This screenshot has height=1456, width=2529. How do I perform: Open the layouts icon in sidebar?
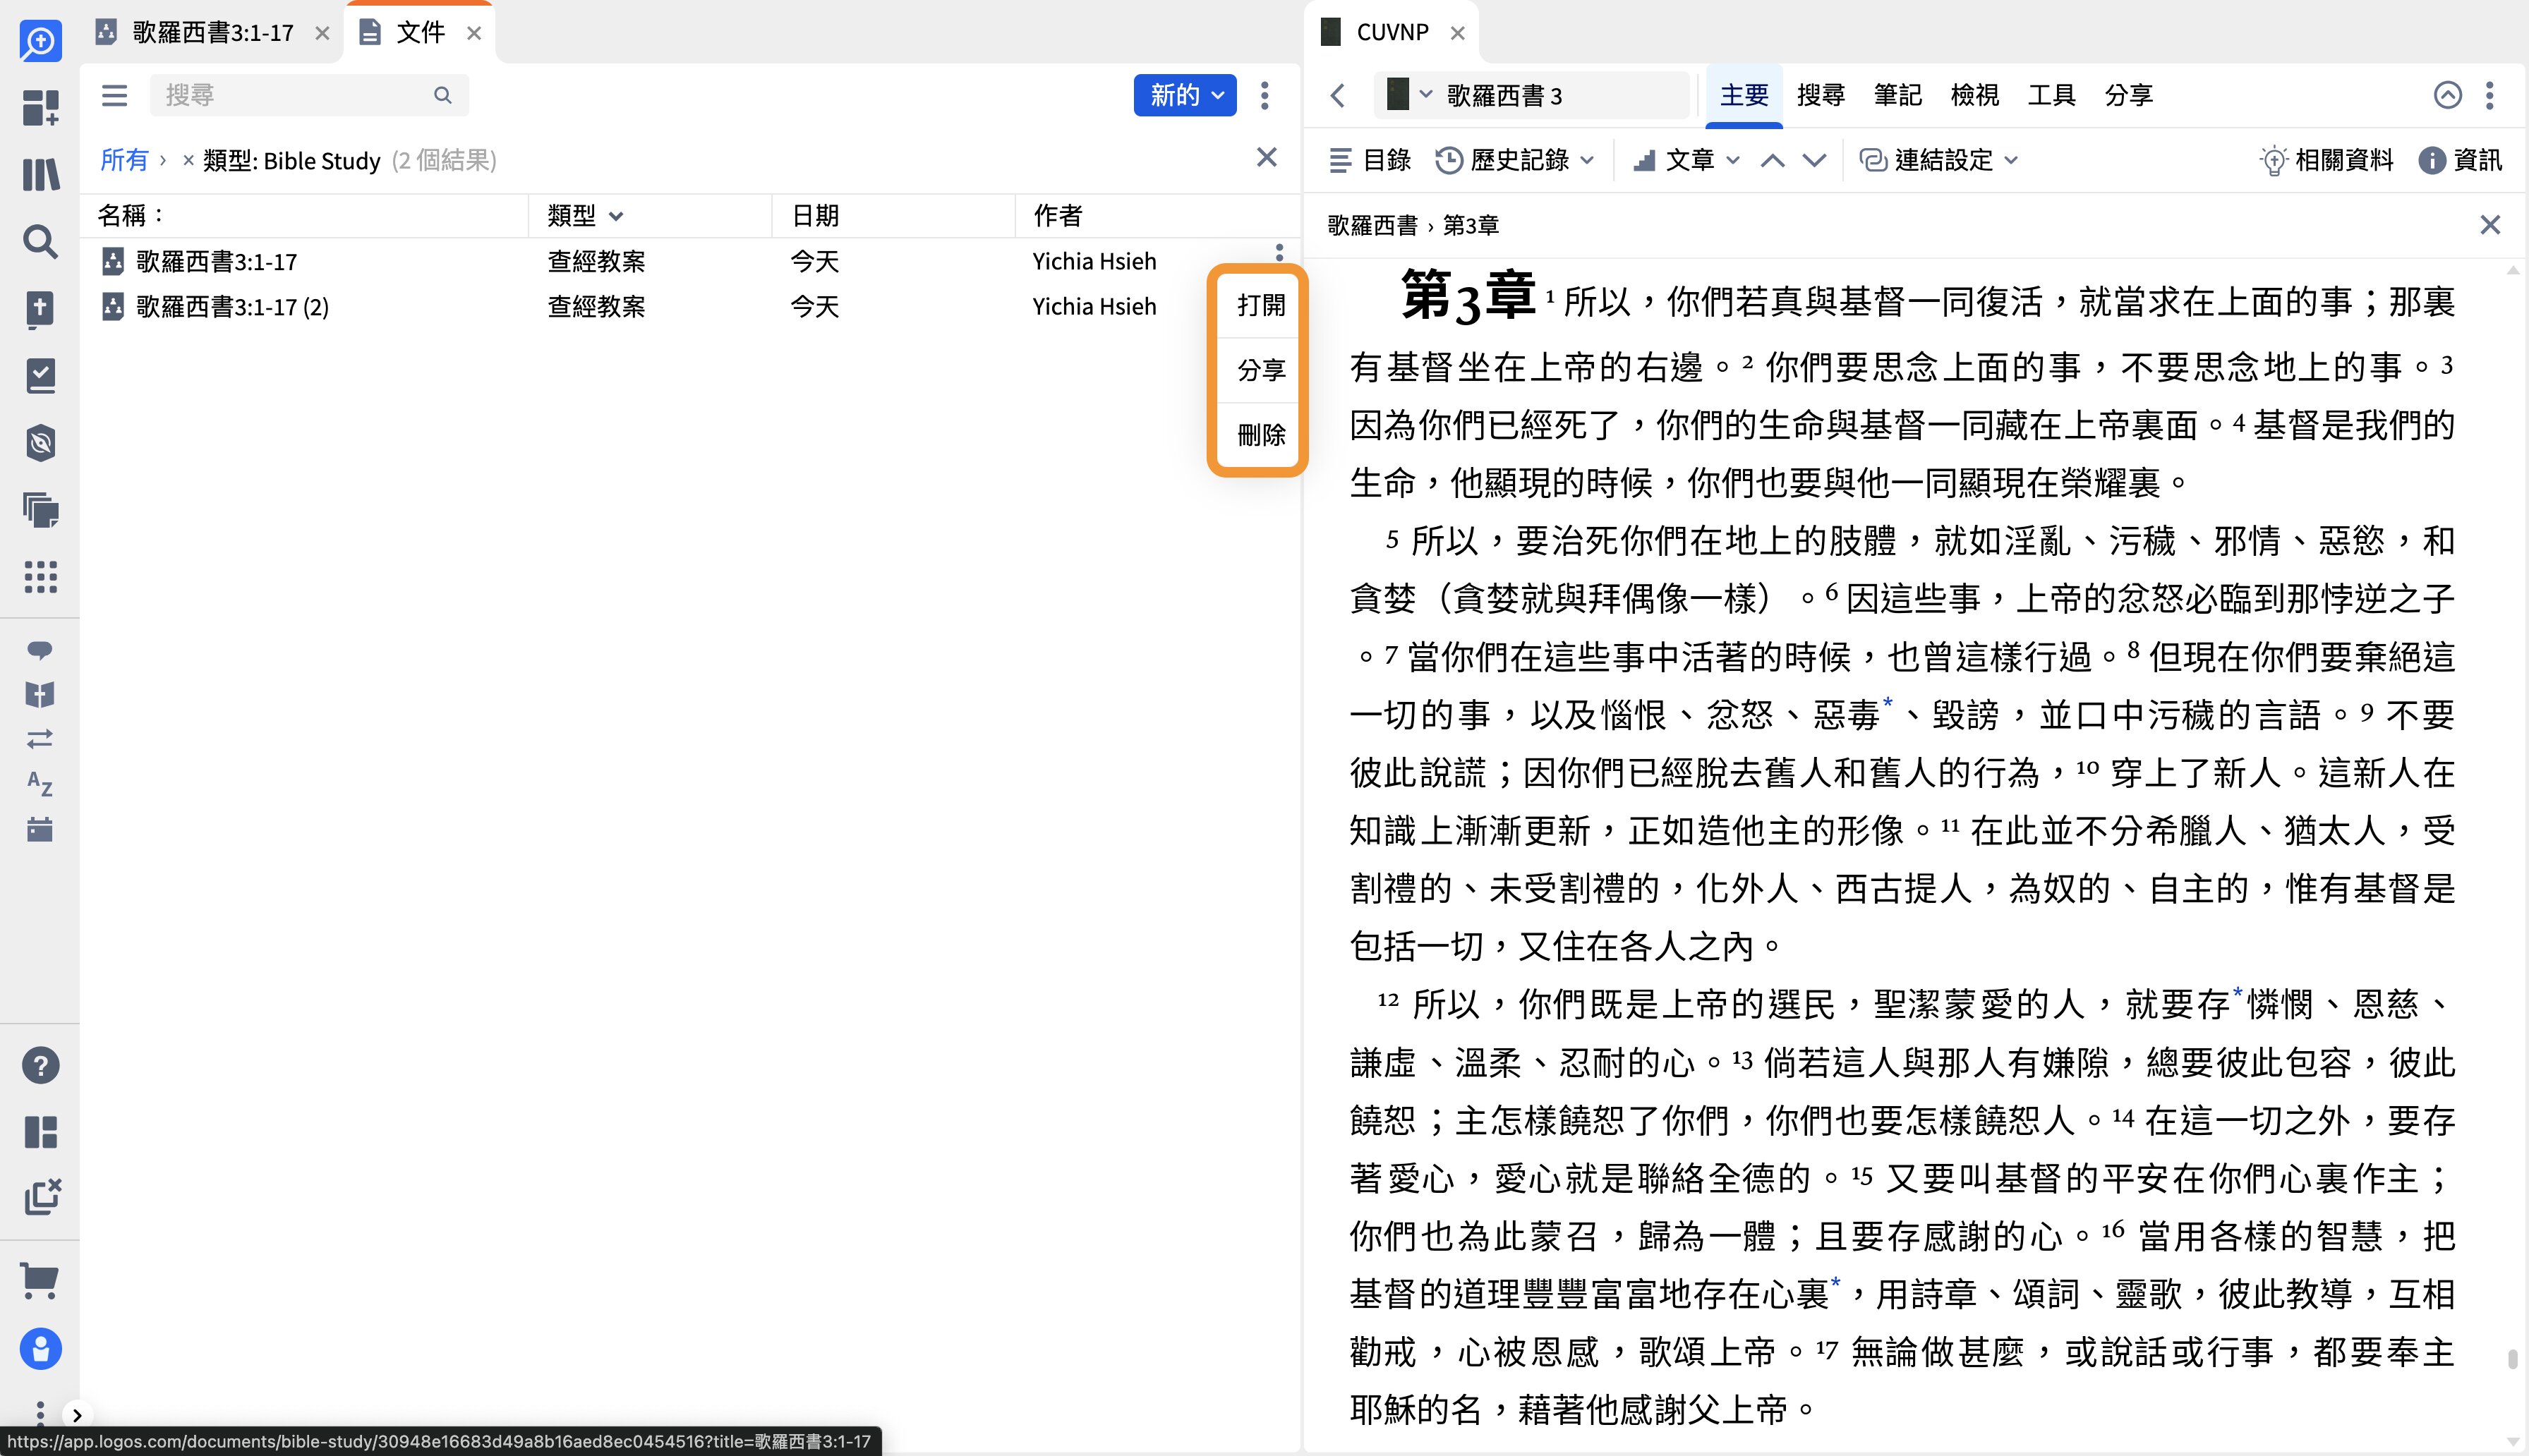(40, 1132)
